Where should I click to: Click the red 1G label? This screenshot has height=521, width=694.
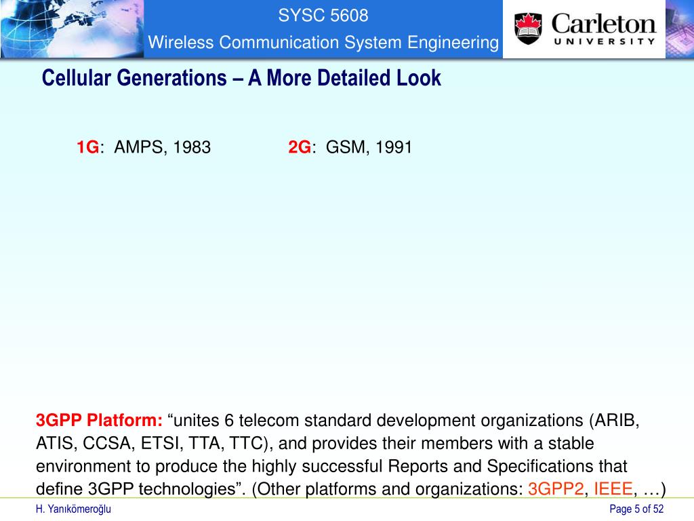coord(87,147)
